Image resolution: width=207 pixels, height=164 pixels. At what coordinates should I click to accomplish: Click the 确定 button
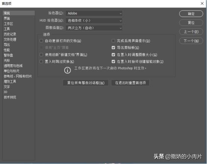point(191,13)
